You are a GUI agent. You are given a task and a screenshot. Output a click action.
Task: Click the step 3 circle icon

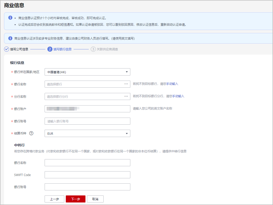93,49
